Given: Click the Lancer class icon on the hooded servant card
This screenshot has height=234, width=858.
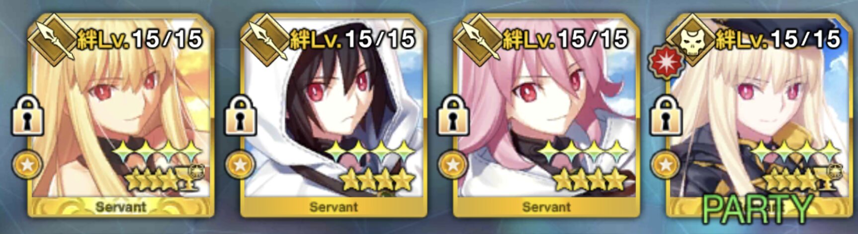Looking at the screenshot, I should click(x=265, y=39).
